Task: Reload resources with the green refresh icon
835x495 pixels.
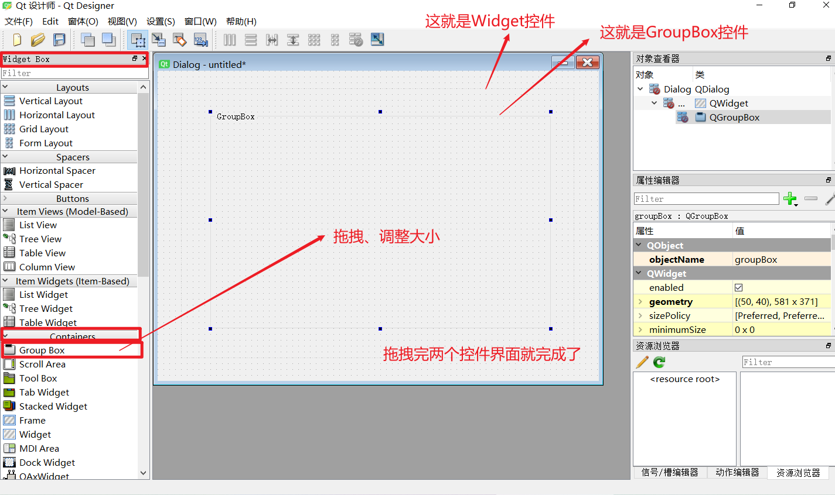Action: (659, 362)
